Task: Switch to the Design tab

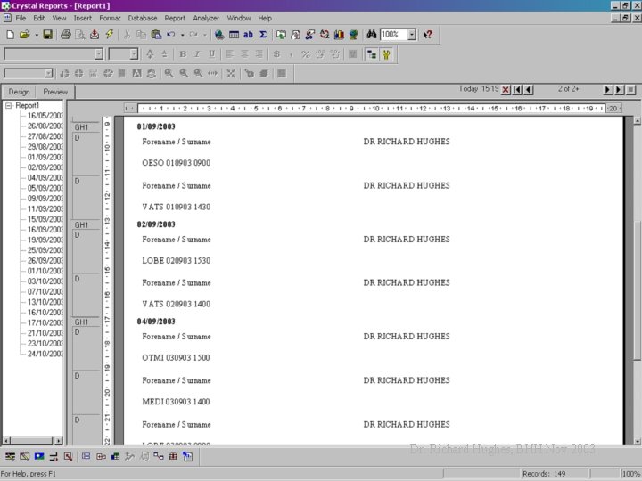Action: [19, 92]
